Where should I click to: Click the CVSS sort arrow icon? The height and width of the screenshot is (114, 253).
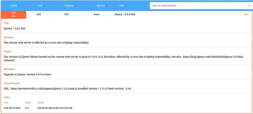click(x=19, y=6)
